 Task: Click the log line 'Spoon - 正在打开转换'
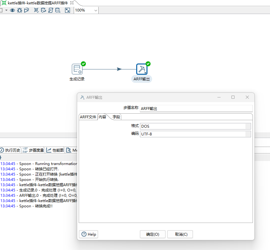point(48,174)
